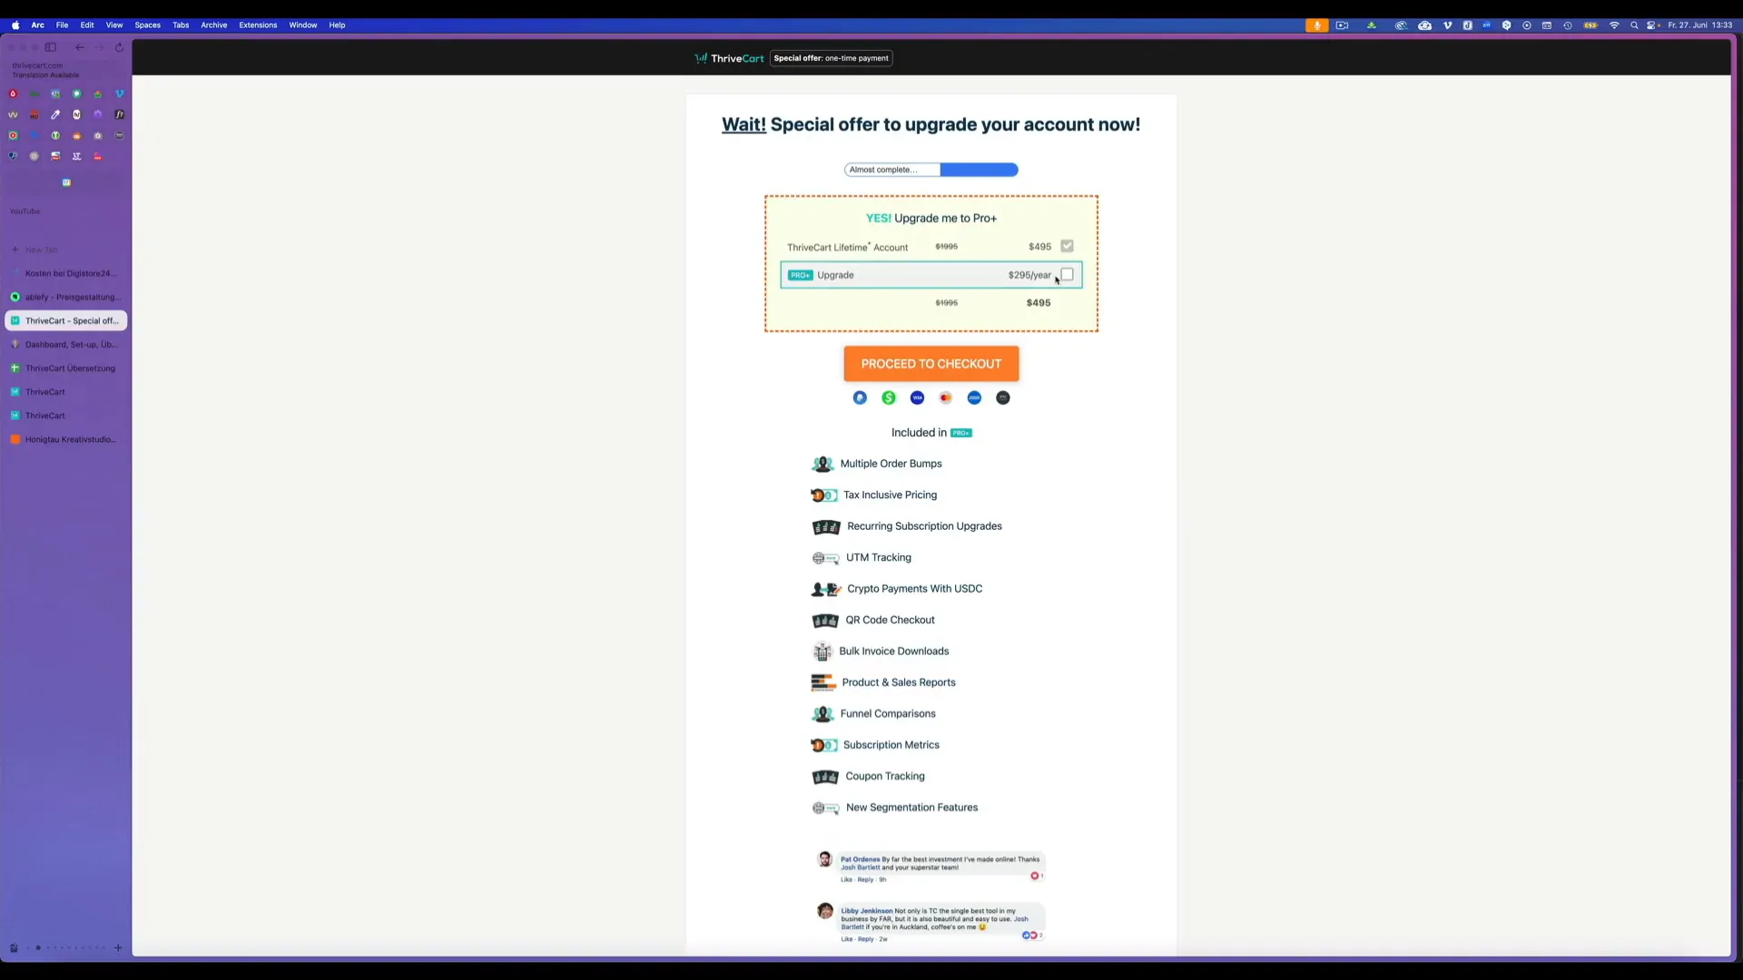Click the YouTube folder label in sidebar

point(25,211)
